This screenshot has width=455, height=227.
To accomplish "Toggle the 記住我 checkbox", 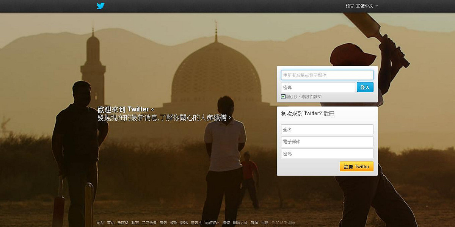I will (283, 97).
